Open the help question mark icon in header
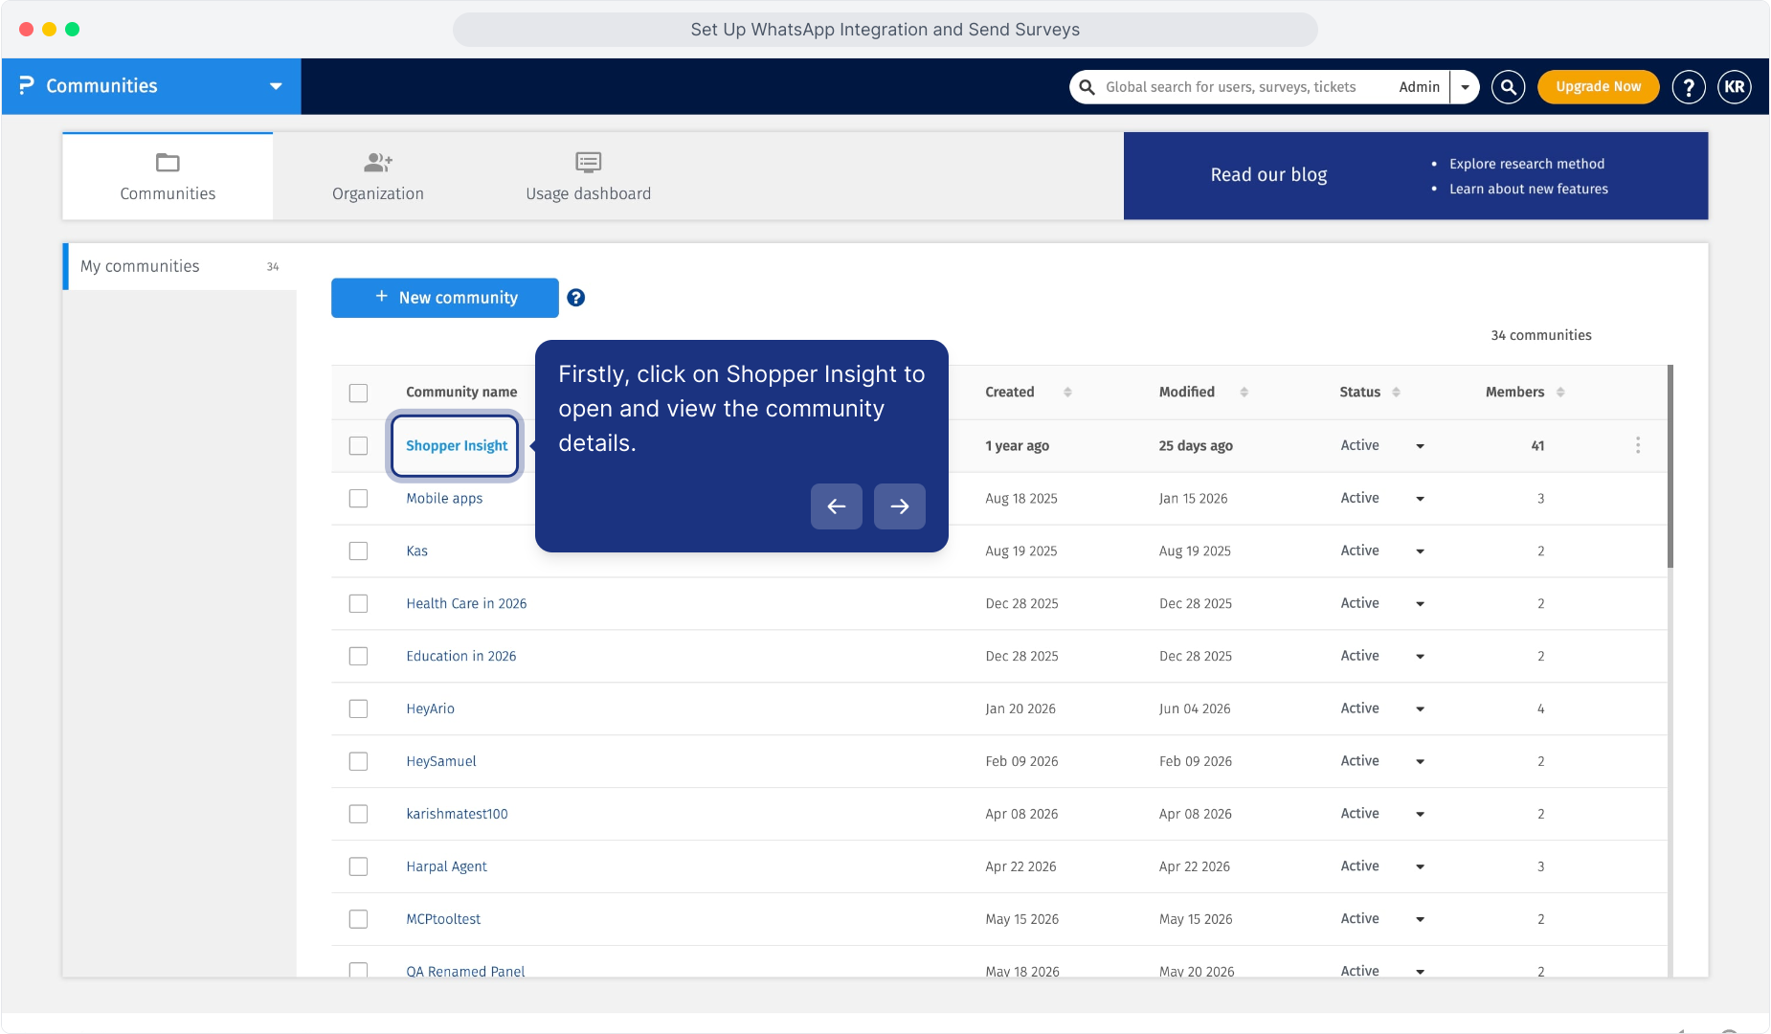The height and width of the screenshot is (1034, 1771). coord(1689,87)
